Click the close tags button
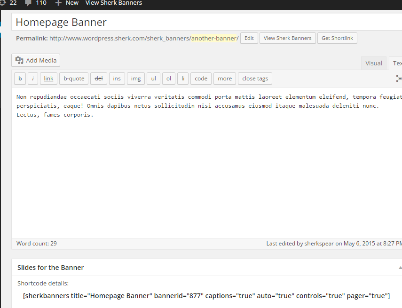The width and height of the screenshot is (402, 308). [255, 79]
